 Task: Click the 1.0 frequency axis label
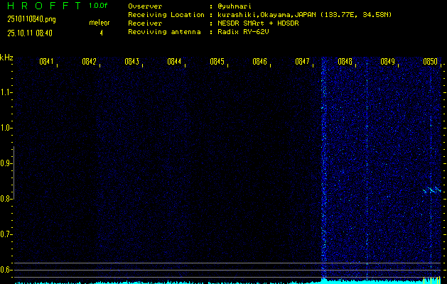(5, 128)
